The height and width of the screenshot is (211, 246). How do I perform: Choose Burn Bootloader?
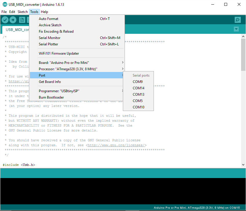pyautogui.click(x=77, y=97)
